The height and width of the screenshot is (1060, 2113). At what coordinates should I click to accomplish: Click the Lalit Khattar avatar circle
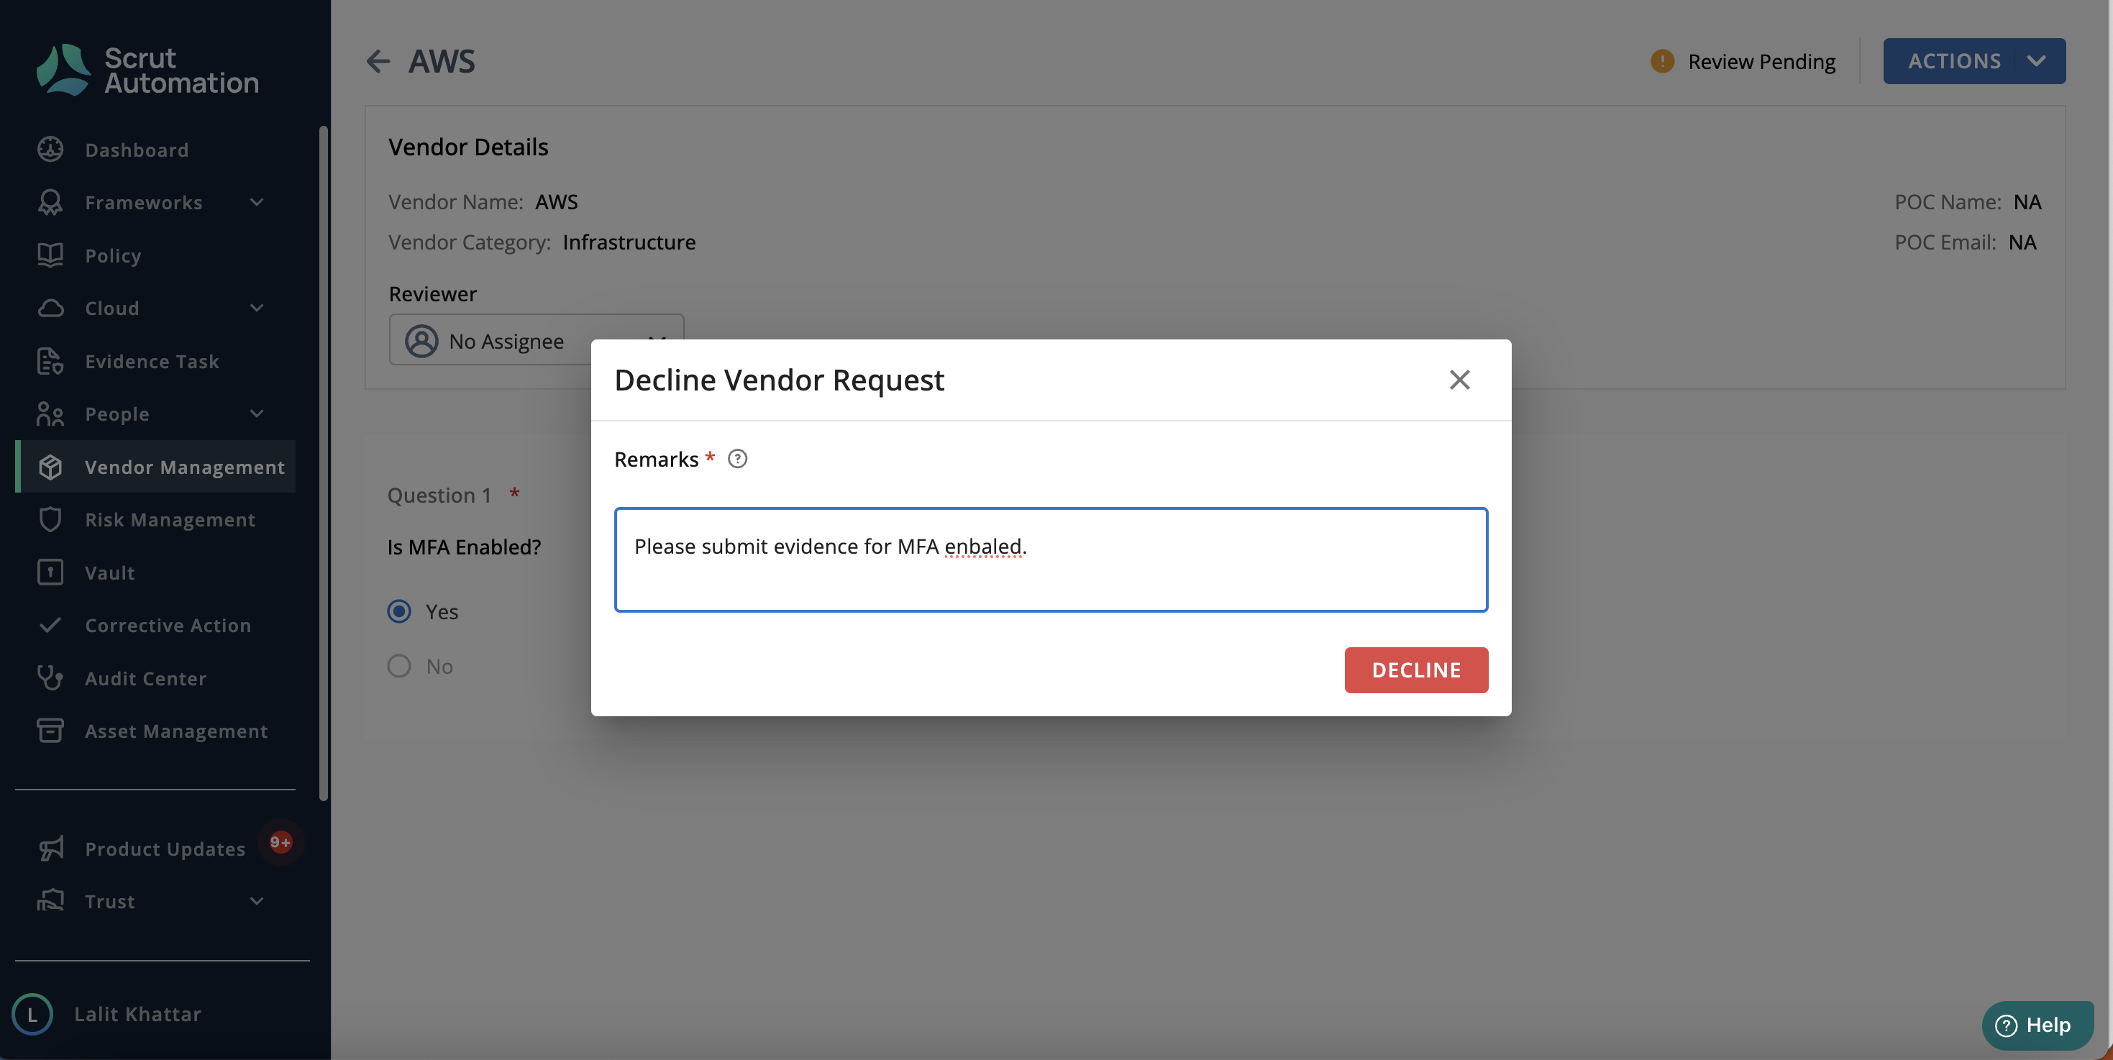click(x=33, y=1014)
